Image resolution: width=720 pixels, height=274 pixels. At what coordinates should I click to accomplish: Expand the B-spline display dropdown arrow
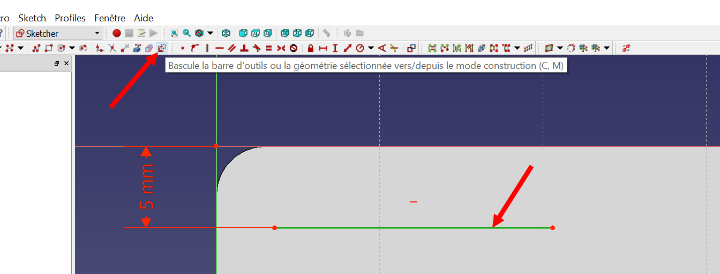pos(560,48)
